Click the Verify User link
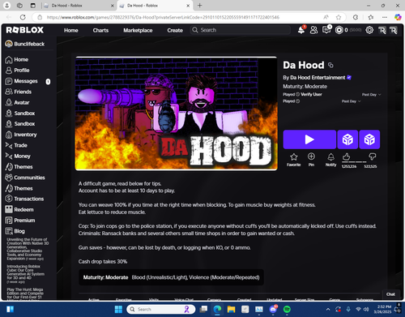 click(311, 94)
